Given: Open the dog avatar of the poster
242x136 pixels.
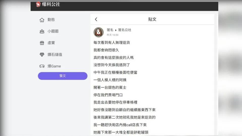Looking at the screenshot, I should coord(99,32).
